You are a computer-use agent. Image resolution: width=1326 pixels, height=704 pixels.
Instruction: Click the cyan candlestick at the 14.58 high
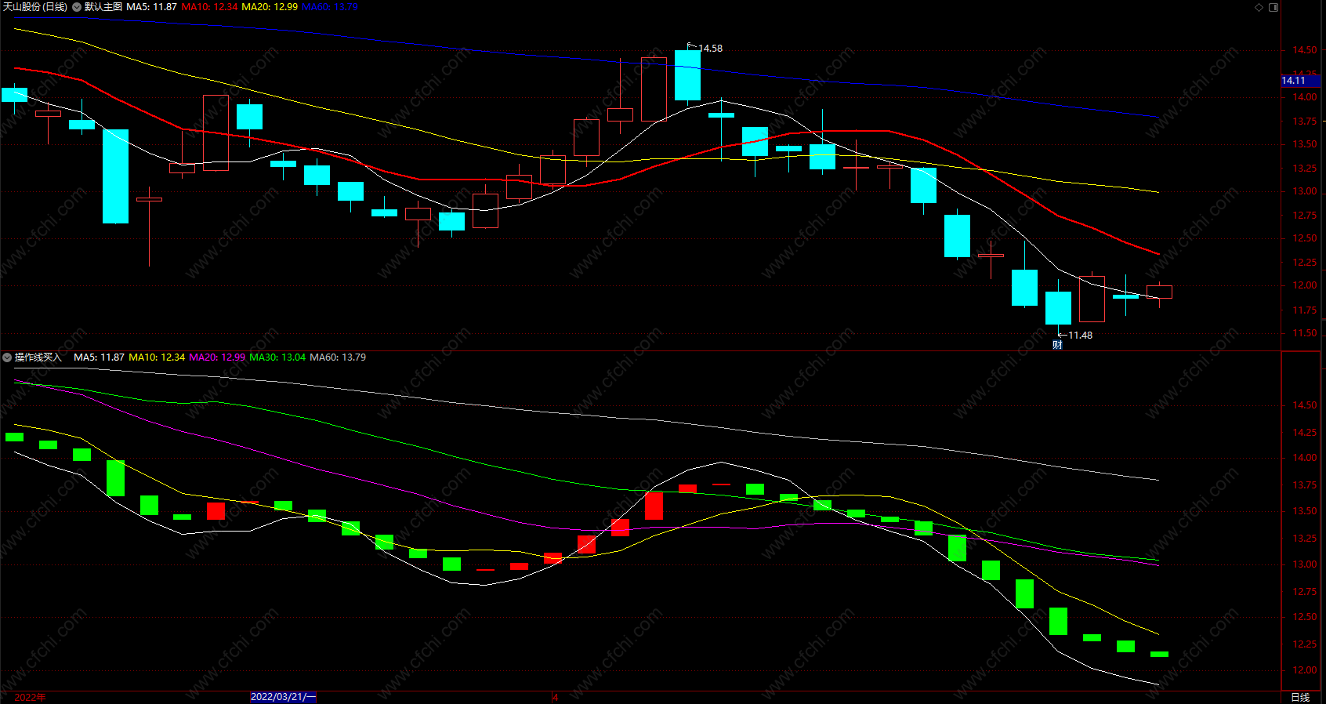687,75
